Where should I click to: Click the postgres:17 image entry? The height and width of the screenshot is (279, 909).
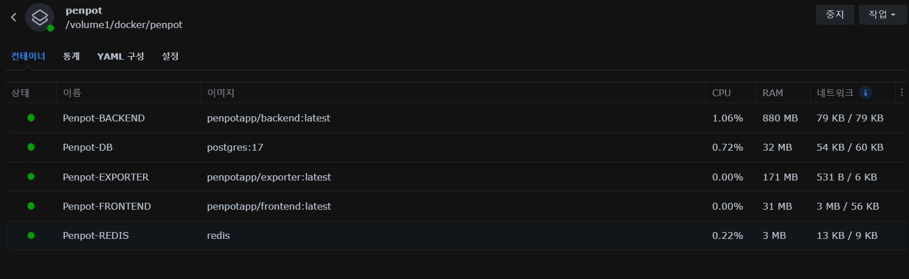tap(235, 147)
